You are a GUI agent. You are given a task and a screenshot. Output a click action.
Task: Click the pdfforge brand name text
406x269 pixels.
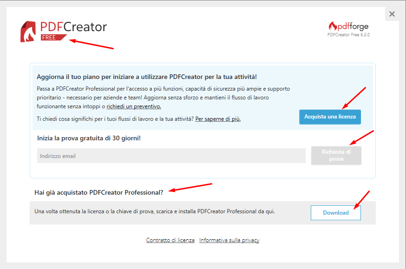353,26
